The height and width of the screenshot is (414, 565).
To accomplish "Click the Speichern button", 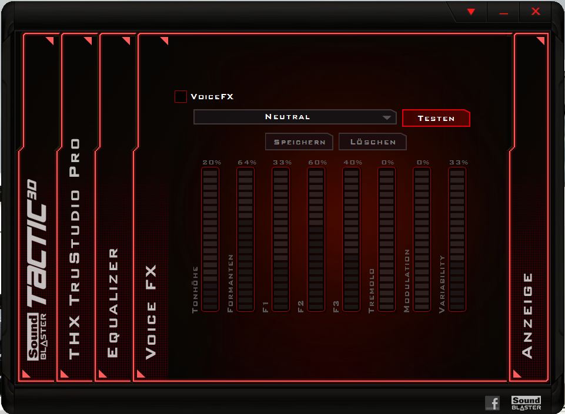I will pos(299,142).
